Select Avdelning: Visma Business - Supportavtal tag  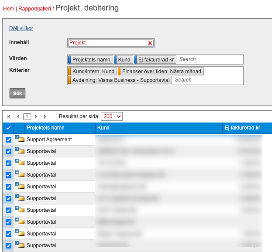click(x=120, y=80)
